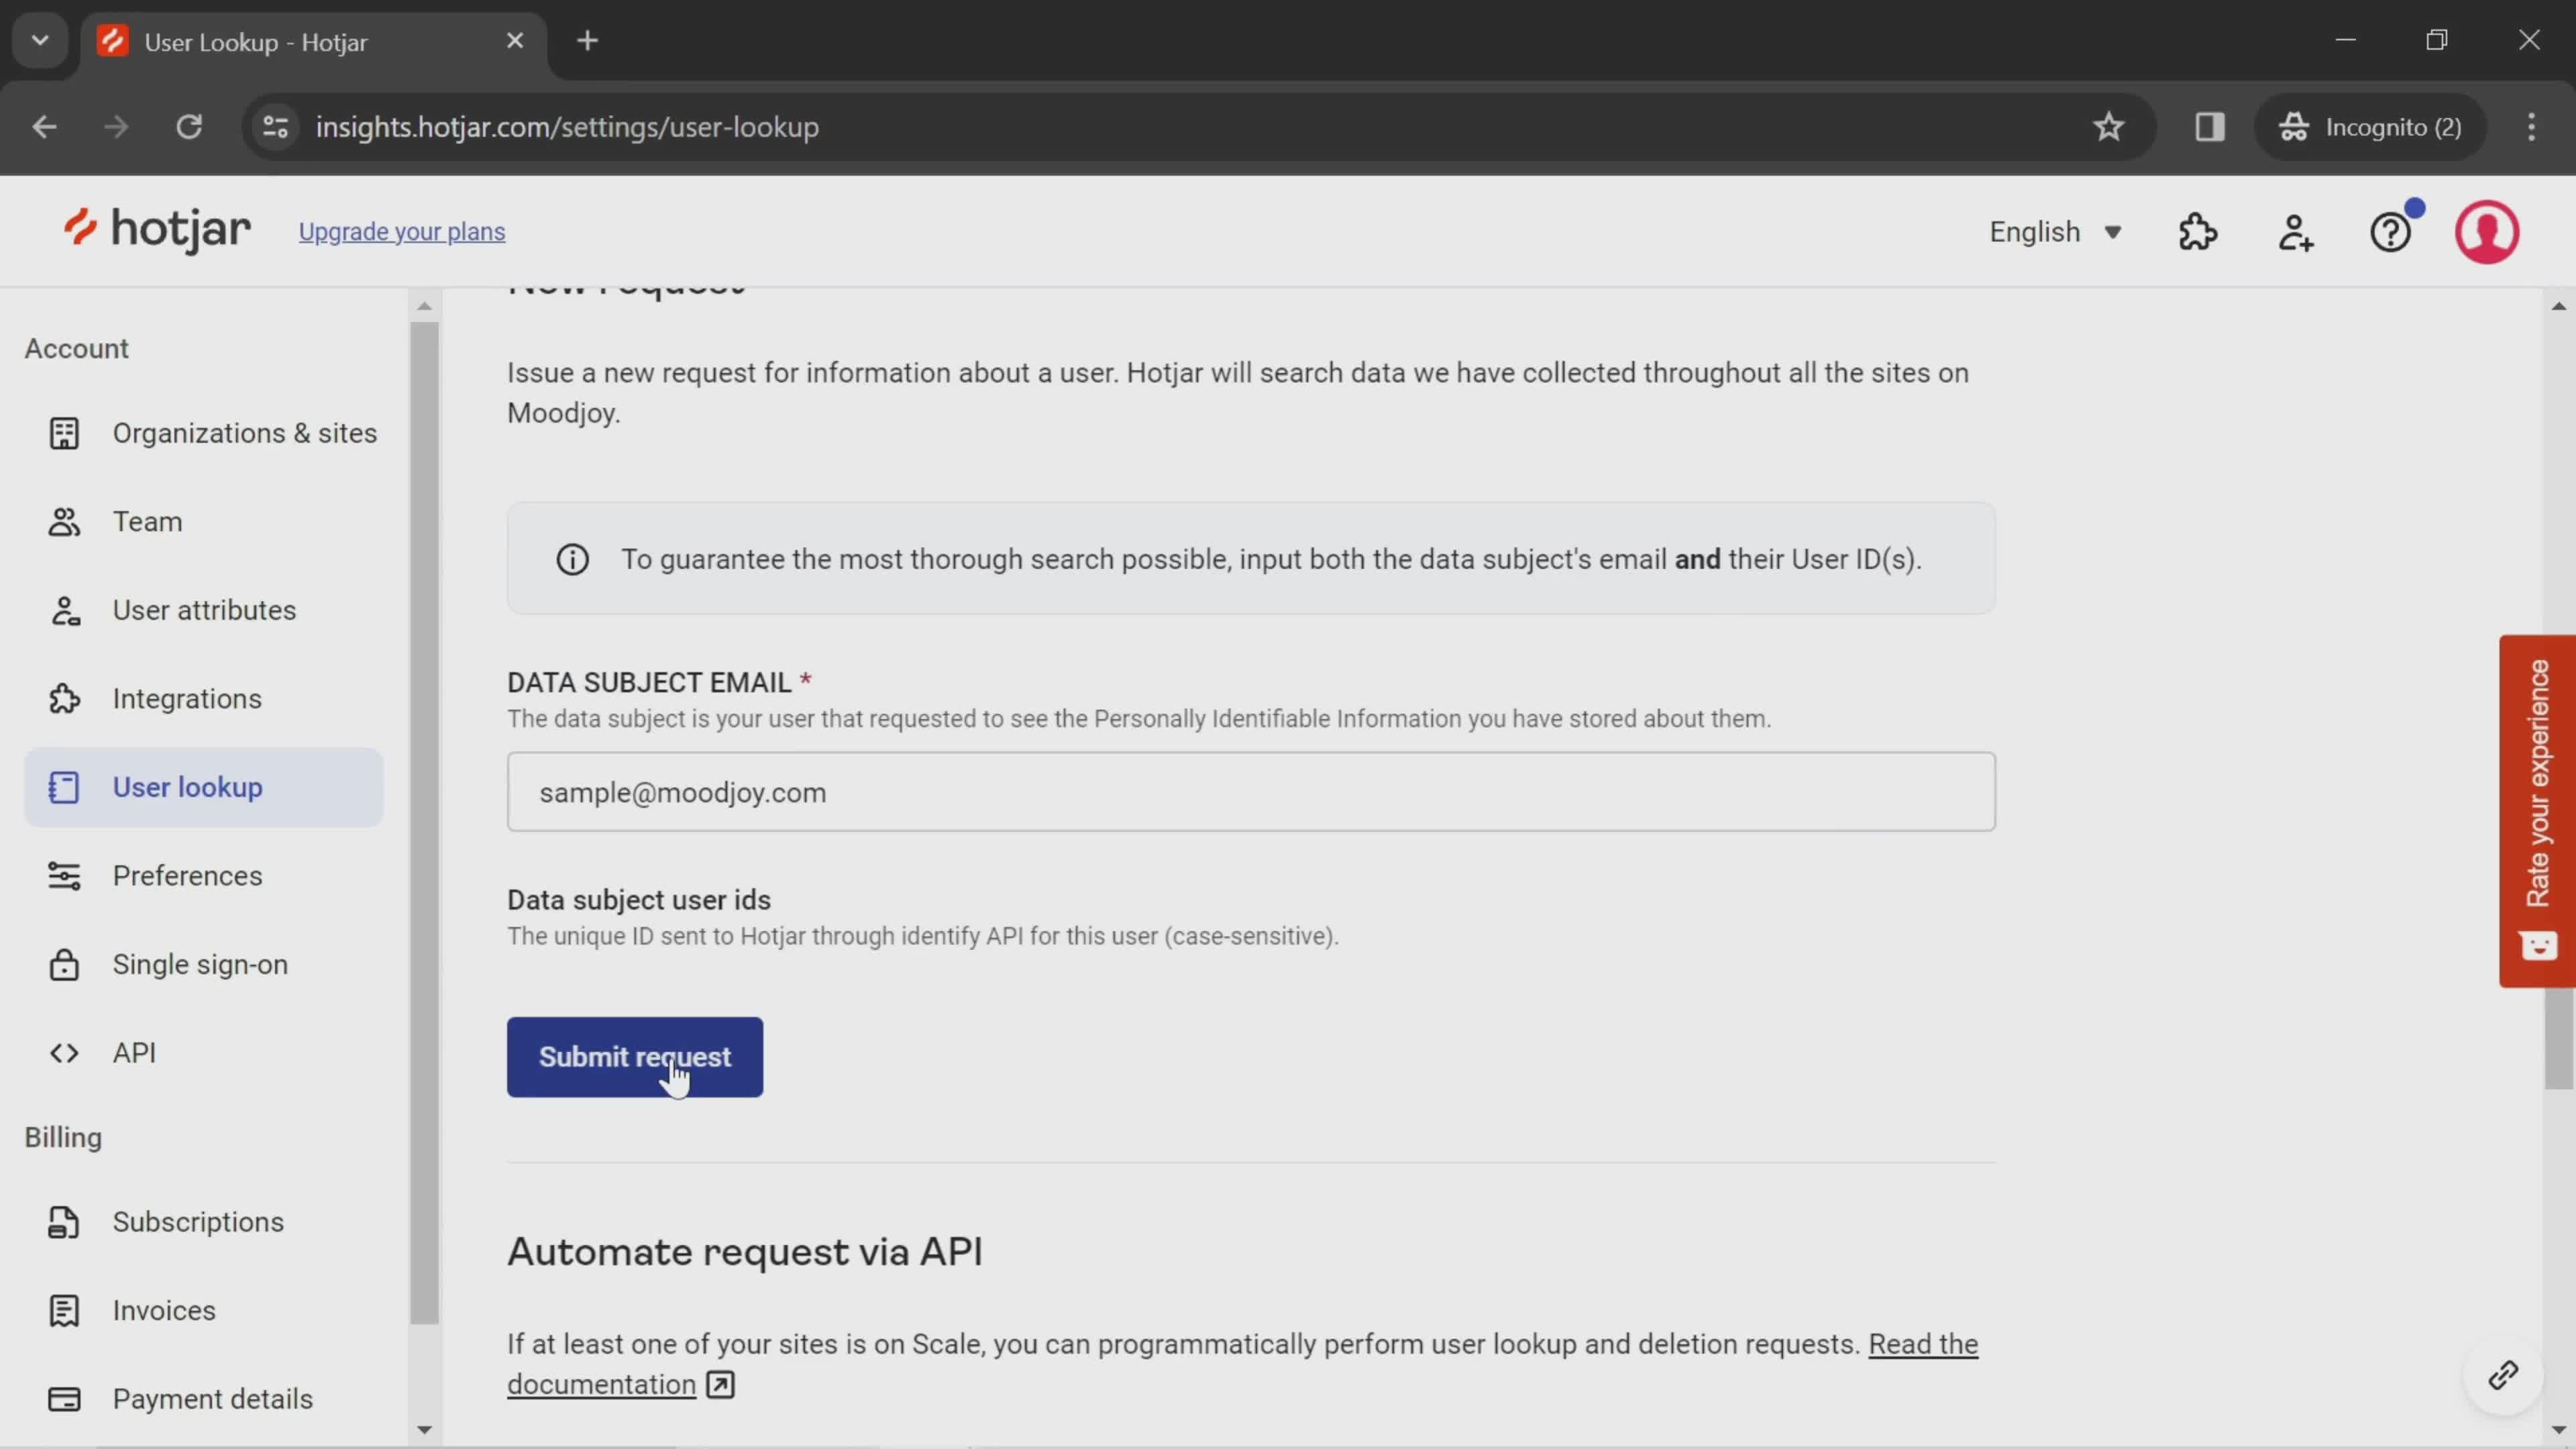Navigate to Single sign-on settings
The image size is (2576, 1449).
[x=200, y=964]
